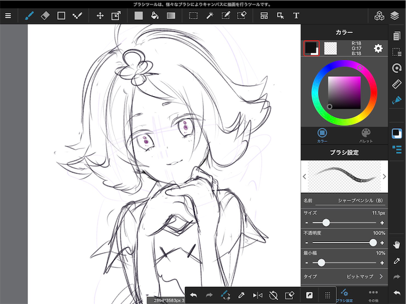The height and width of the screenshot is (304, 406).
Task: Toggle brush/eraser switch in shortcut bar
Action: 225,295
